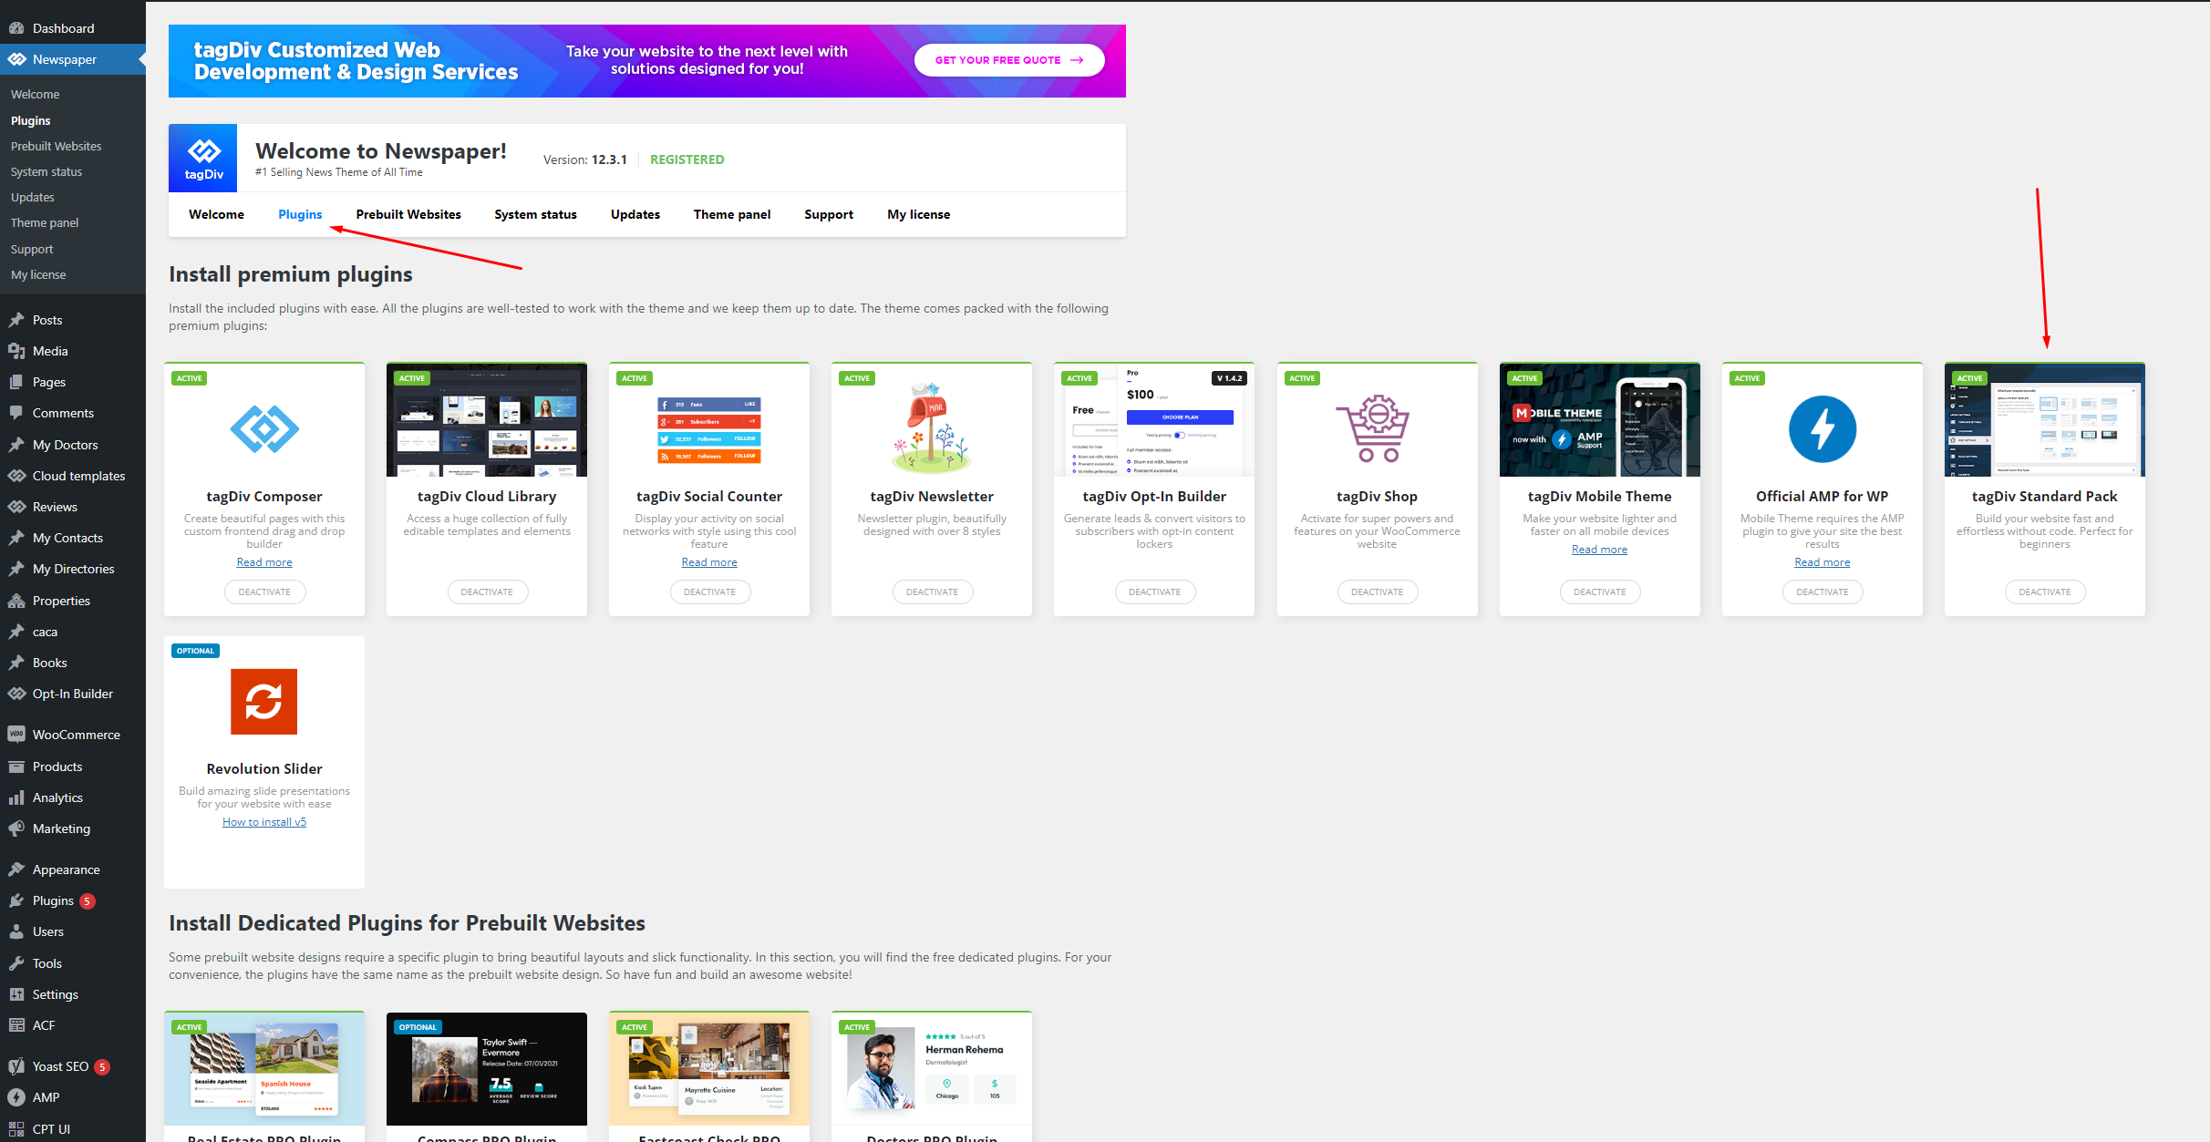Open Theme panel in sidebar submenu

[x=45, y=222]
